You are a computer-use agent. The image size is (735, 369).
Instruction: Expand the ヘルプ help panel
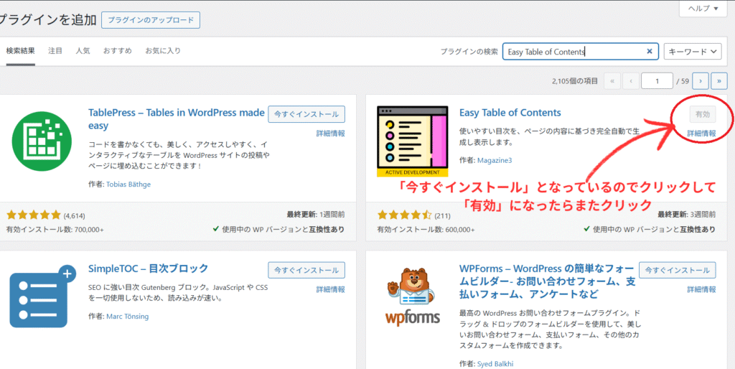[x=703, y=9]
